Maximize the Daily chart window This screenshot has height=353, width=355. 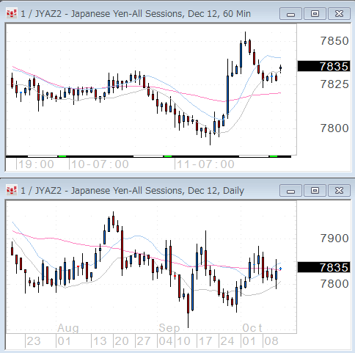pyautogui.click(x=315, y=191)
